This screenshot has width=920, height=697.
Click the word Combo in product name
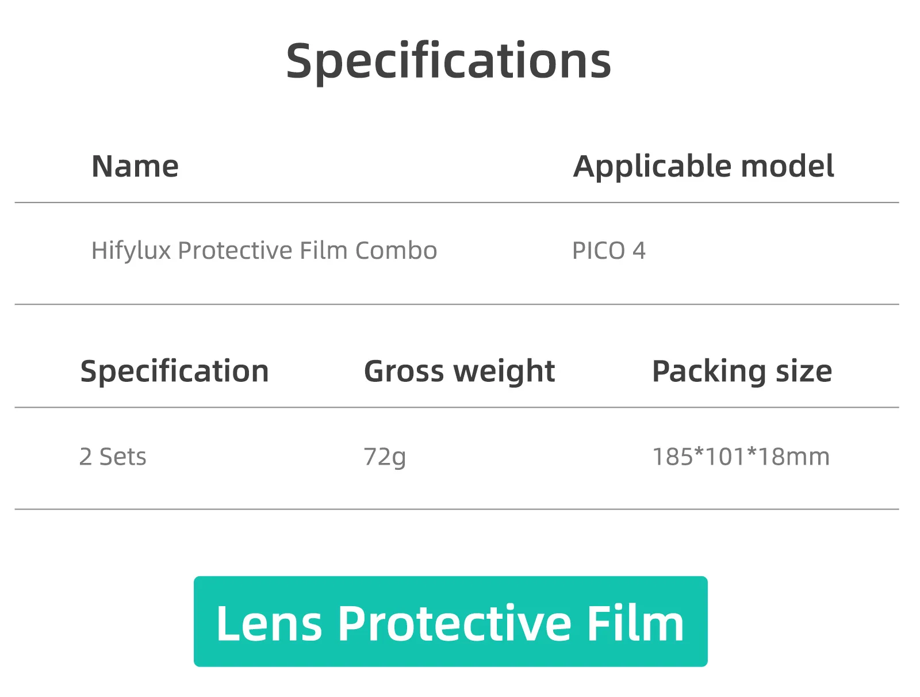[396, 251]
